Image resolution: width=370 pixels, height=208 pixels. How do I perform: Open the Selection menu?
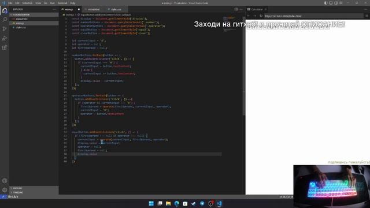(x=27, y=3)
